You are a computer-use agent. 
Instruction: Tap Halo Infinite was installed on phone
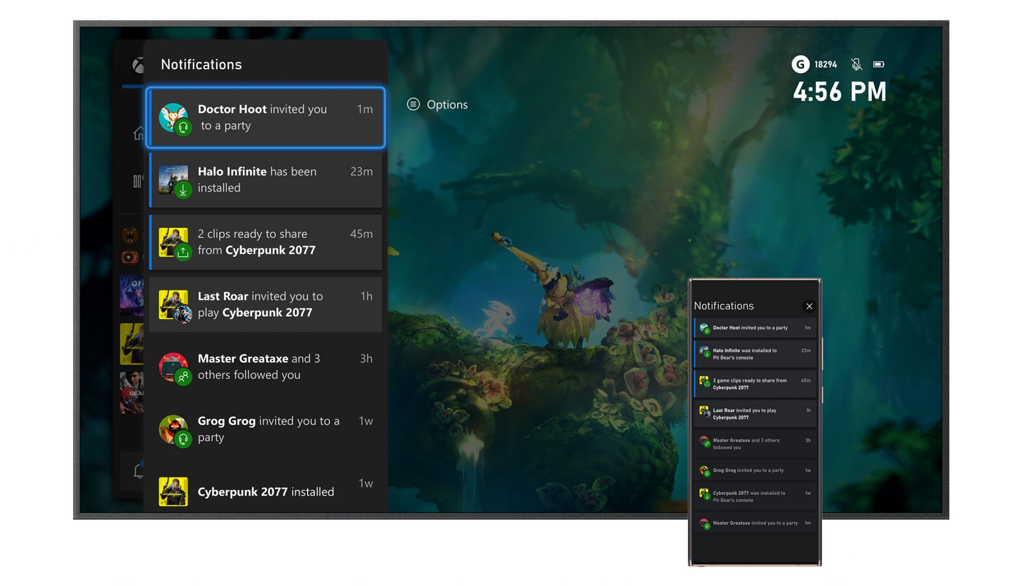[x=755, y=354]
